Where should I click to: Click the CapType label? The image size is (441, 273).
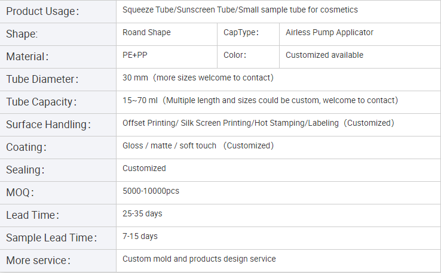click(241, 33)
